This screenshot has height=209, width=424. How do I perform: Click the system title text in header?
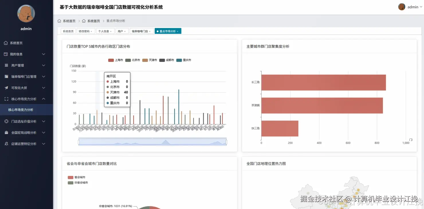111,7
